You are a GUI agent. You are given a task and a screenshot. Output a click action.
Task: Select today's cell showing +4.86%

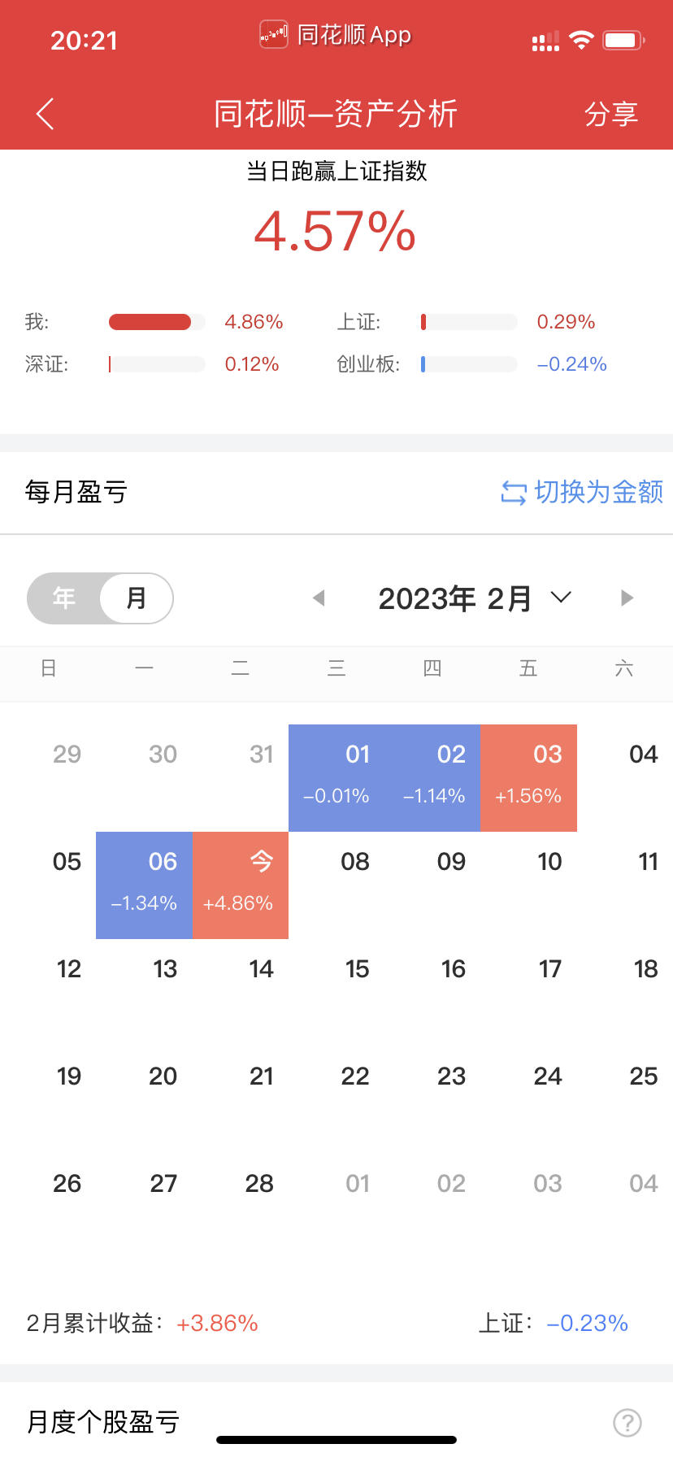pos(241,885)
